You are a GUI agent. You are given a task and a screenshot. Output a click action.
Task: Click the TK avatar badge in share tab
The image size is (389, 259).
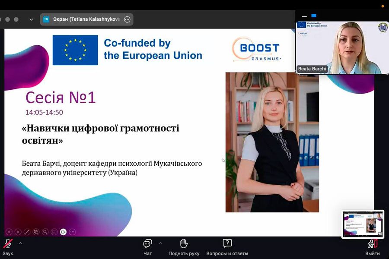point(46,19)
